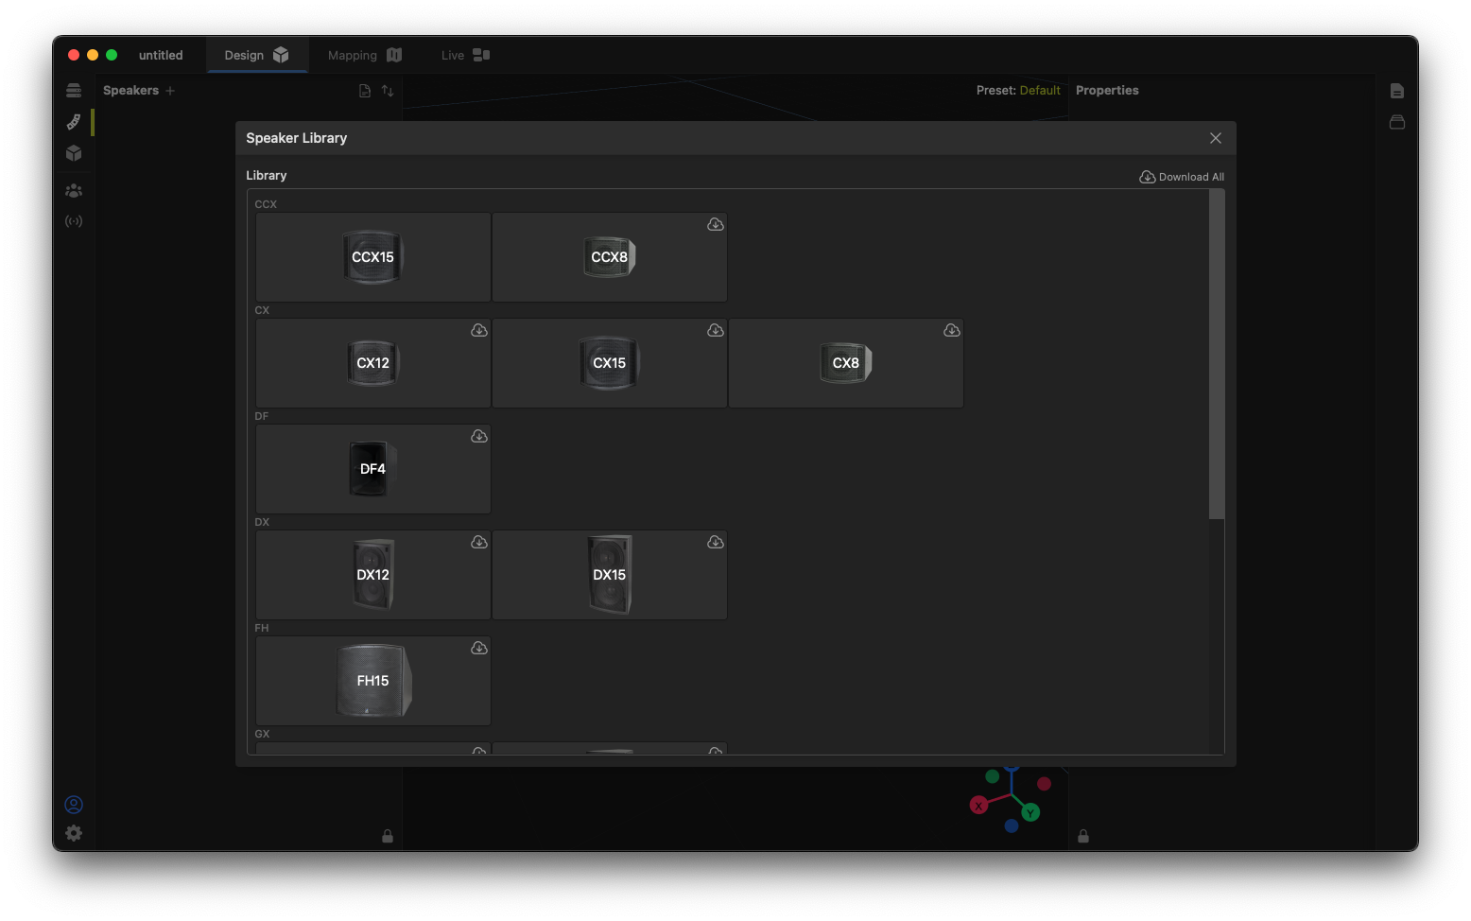This screenshot has height=921, width=1471.
Task: Click the download icon on CCX8 speaker
Action: pos(716,224)
